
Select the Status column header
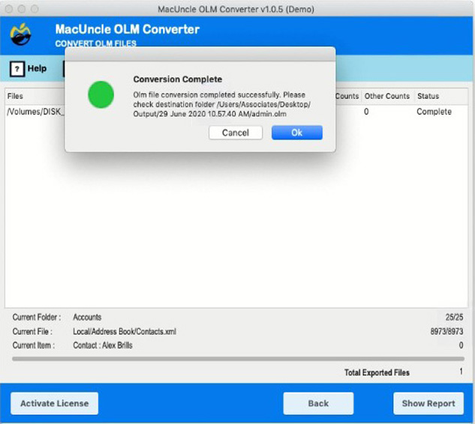coord(428,96)
